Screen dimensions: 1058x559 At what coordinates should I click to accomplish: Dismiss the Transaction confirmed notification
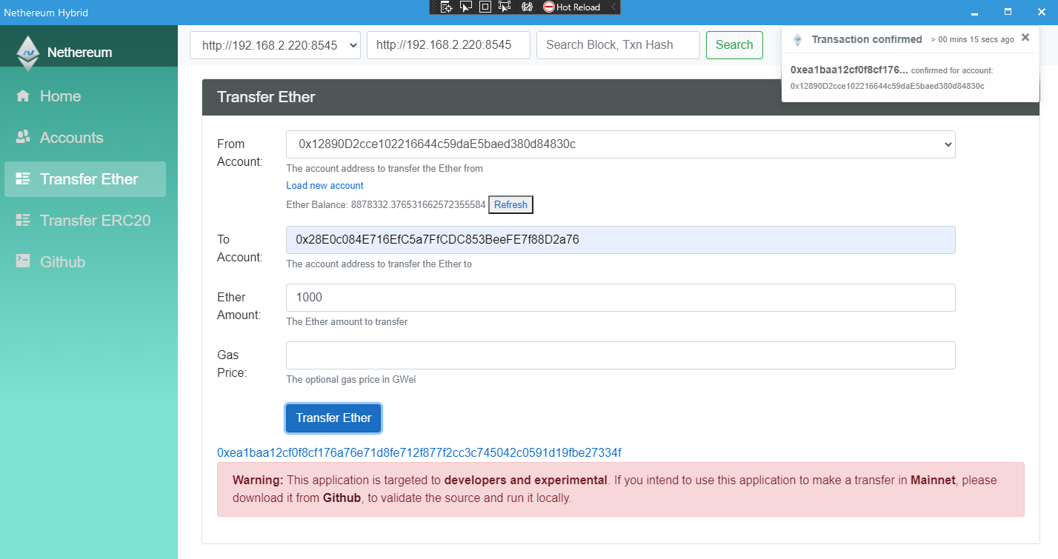pyautogui.click(x=1025, y=38)
